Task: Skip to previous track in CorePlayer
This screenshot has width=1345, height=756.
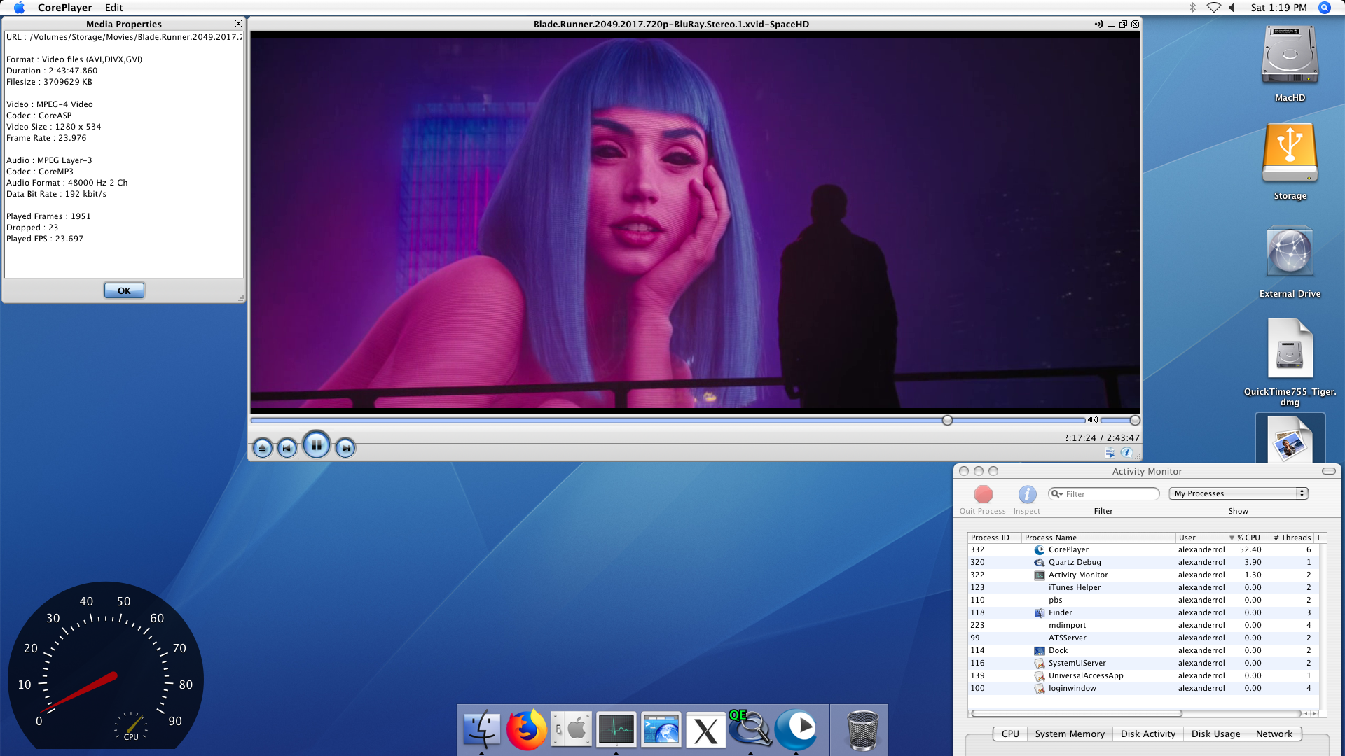Action: pos(287,448)
